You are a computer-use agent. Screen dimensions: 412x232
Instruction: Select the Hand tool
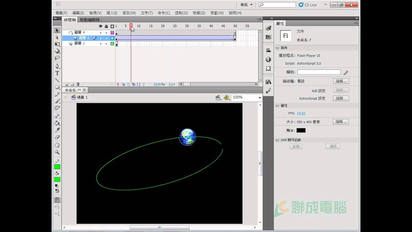click(x=57, y=145)
